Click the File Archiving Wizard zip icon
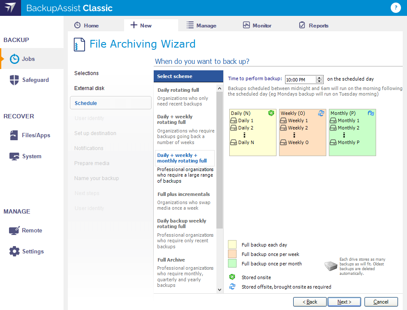407x310 pixels. point(79,44)
